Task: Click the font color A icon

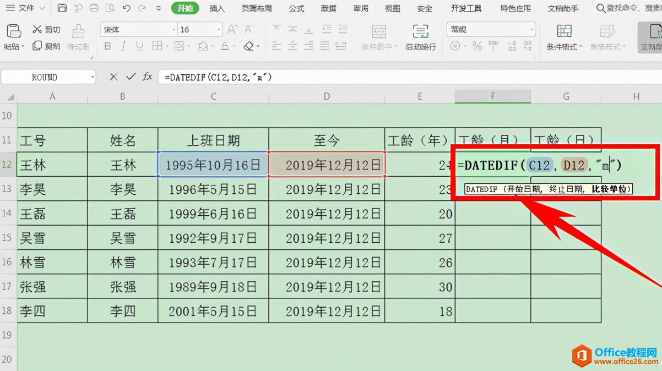Action: 225,47
